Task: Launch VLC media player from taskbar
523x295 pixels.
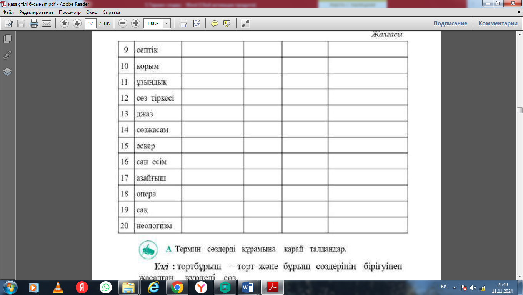Action: click(58, 287)
